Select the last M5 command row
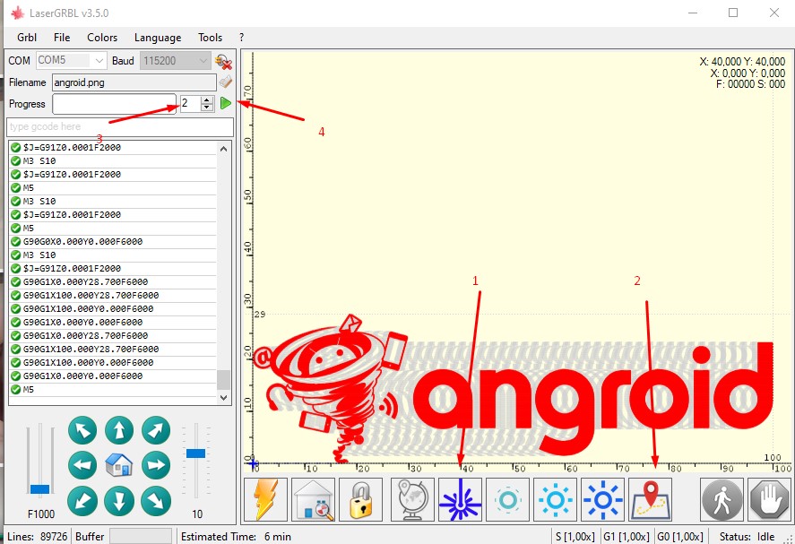Screen dimensions: 795x544 (x=113, y=390)
